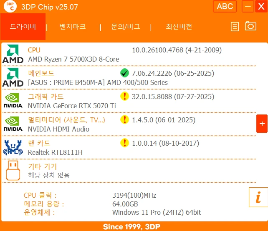
Task: Click the CPU heading link
Action: [x=34, y=50]
